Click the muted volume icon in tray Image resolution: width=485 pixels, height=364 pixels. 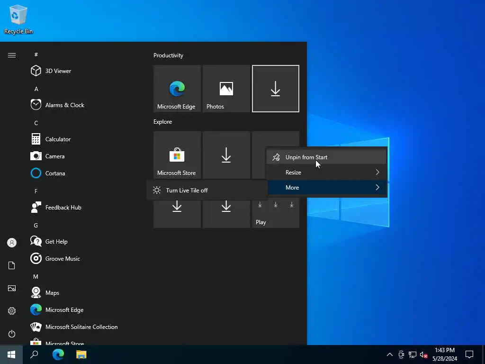click(424, 355)
